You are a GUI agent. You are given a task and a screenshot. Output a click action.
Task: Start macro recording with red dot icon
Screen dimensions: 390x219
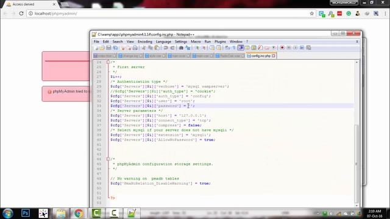[x=282, y=47]
